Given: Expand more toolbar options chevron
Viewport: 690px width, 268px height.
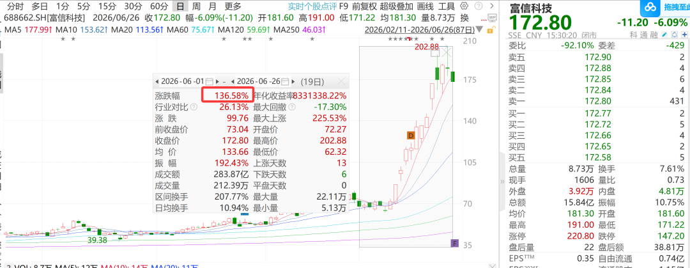Looking at the screenshot, I should point(492,6).
